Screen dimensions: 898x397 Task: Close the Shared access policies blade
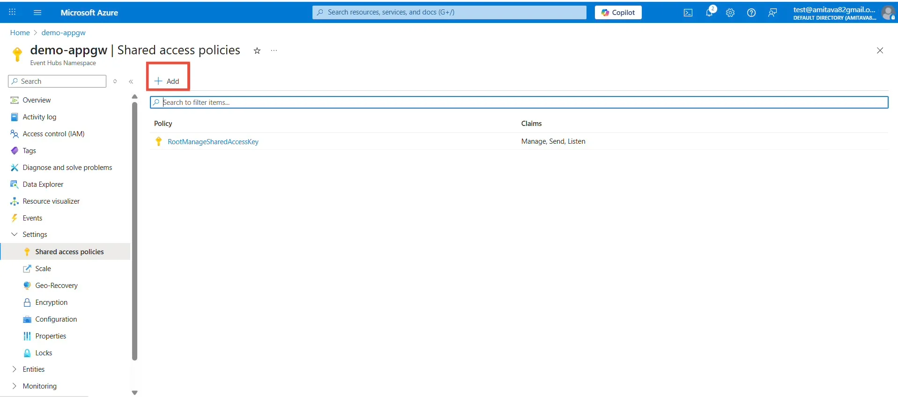[880, 51]
